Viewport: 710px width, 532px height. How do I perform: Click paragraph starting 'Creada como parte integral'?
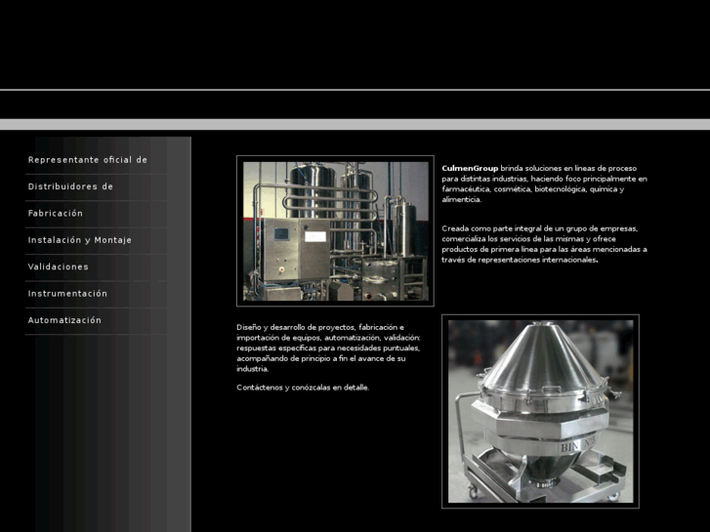[x=544, y=244]
